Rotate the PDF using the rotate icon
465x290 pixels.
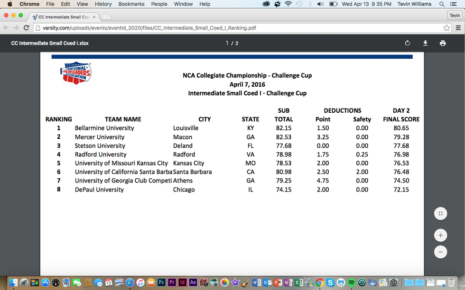click(408, 43)
